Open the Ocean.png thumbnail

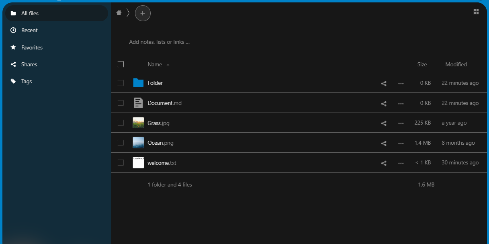coord(138,143)
